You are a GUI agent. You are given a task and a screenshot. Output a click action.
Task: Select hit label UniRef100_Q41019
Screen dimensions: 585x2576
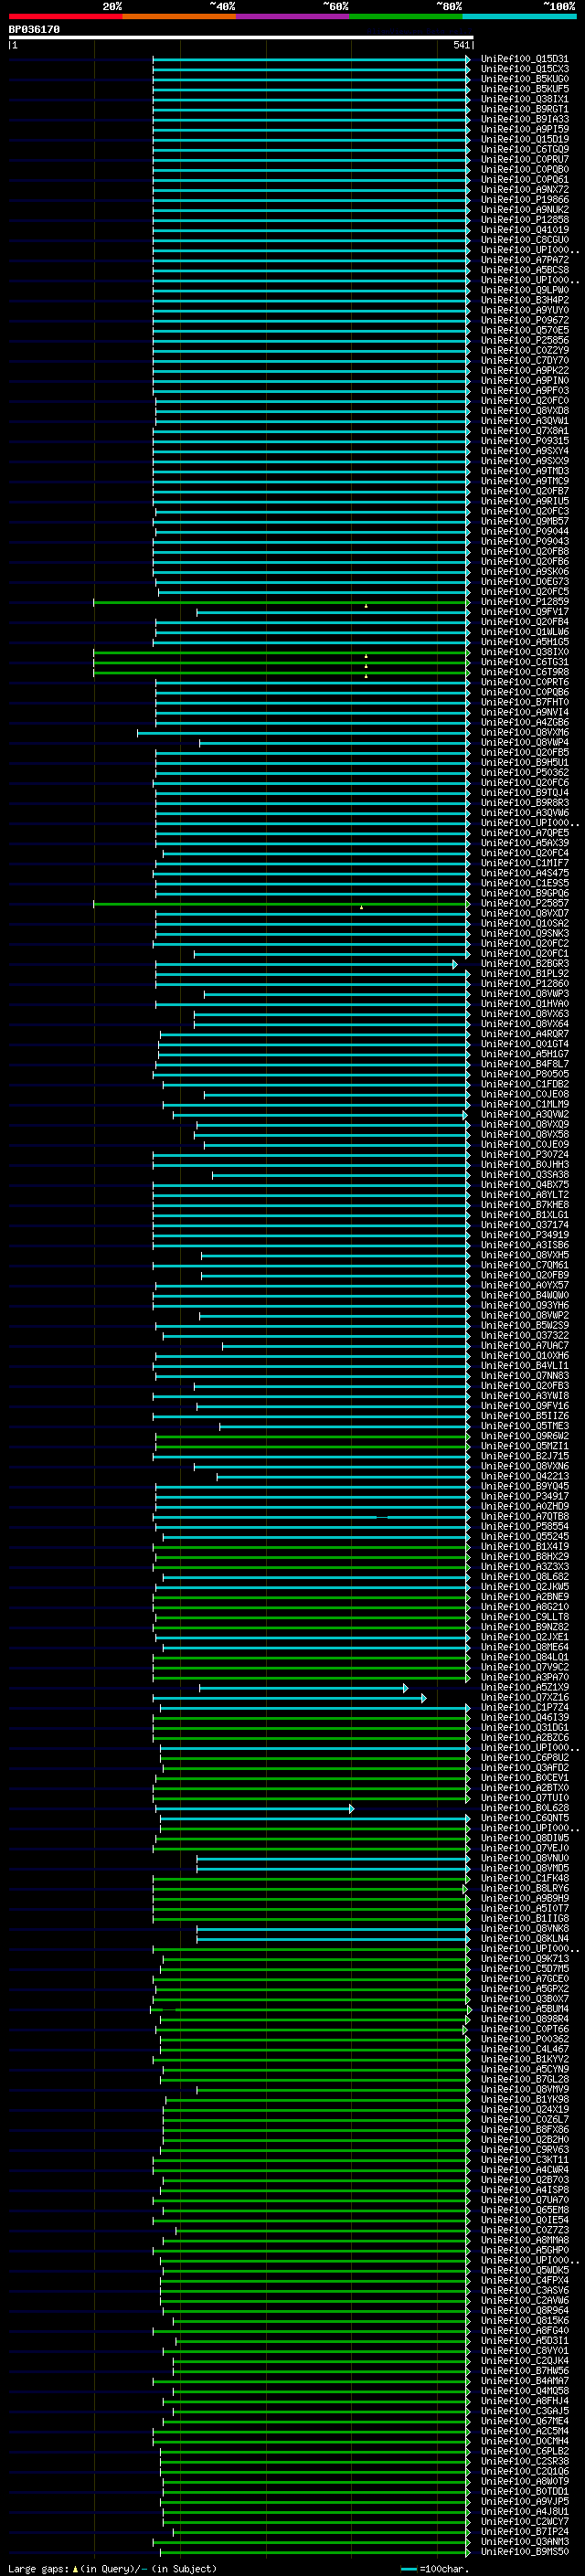[x=524, y=230]
